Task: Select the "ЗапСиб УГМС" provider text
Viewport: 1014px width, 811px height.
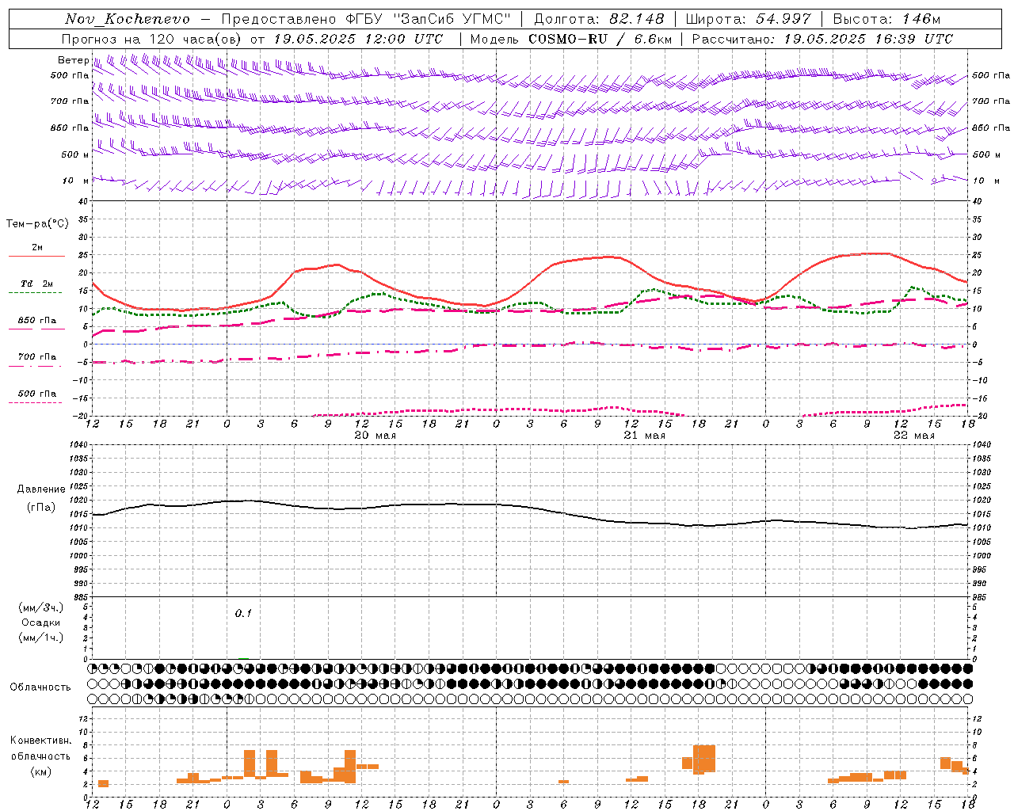Action: click(452, 19)
